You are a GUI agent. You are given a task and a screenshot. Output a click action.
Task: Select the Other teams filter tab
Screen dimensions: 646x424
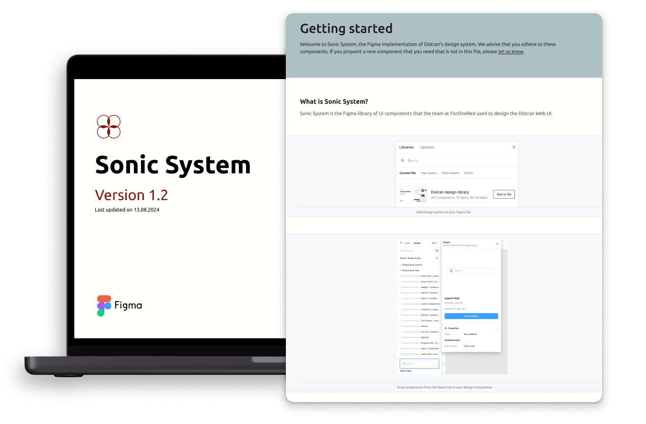(450, 173)
